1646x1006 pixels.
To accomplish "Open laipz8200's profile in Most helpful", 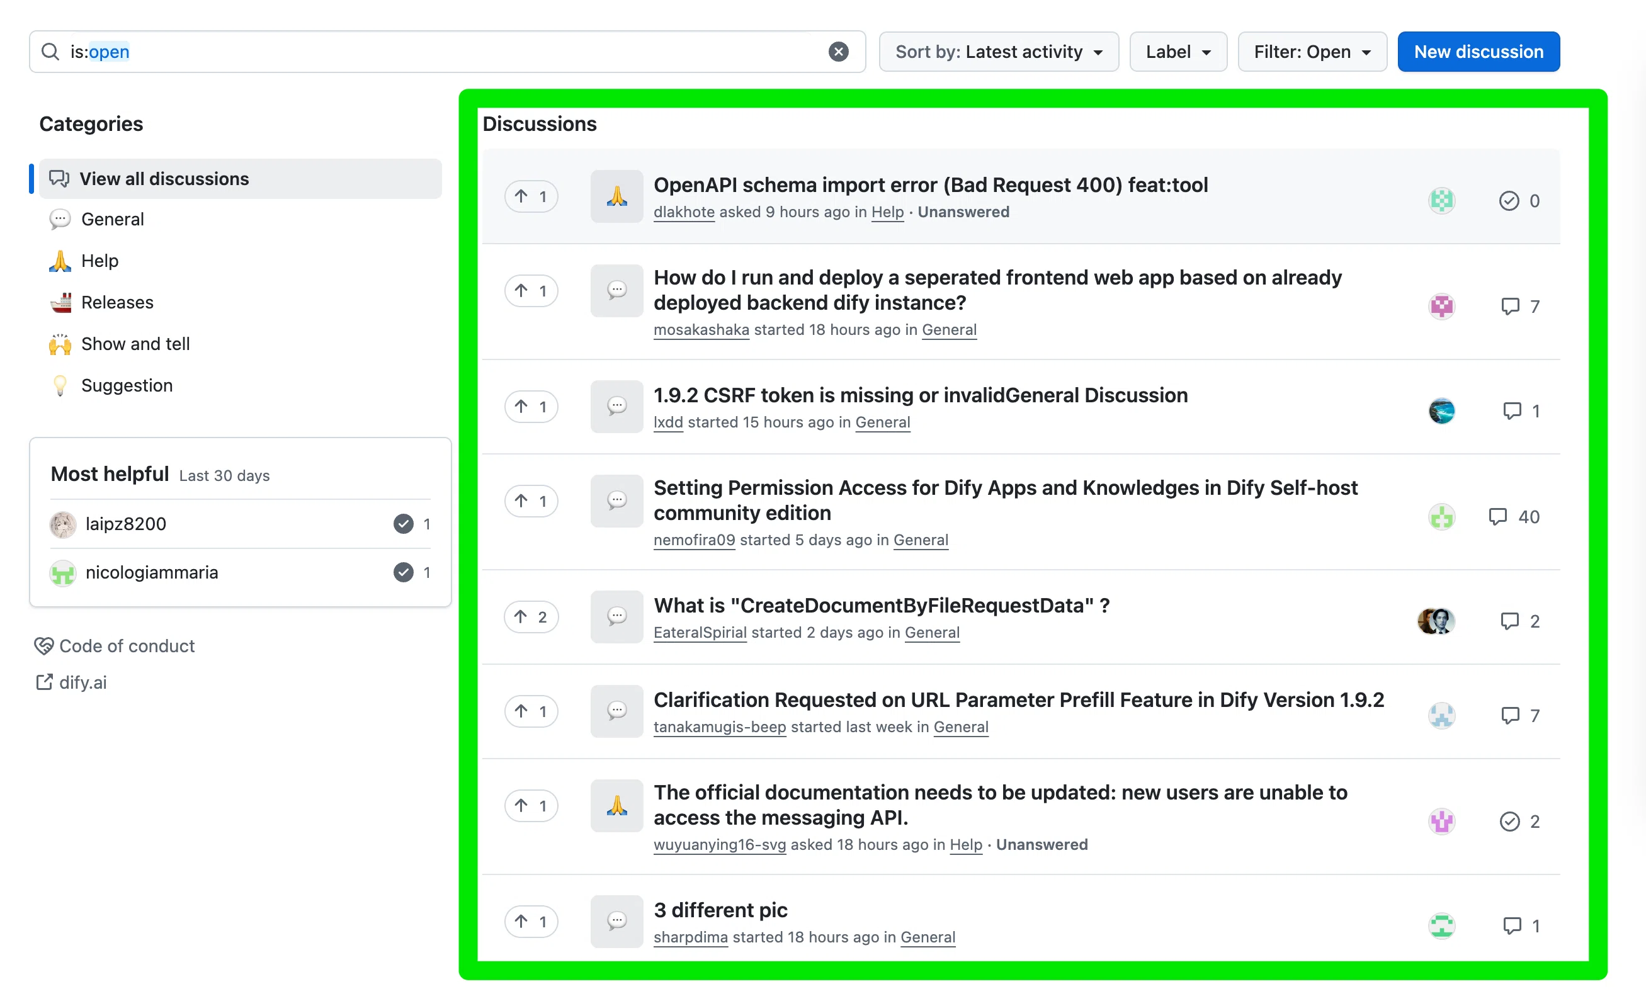I will (125, 524).
